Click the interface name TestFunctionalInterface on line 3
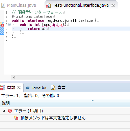The width and height of the screenshot is (130, 131). (x=70, y=20)
